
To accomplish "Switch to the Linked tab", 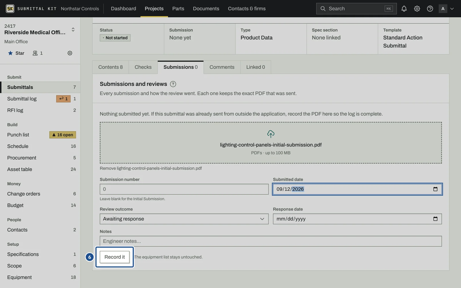I will (256, 67).
